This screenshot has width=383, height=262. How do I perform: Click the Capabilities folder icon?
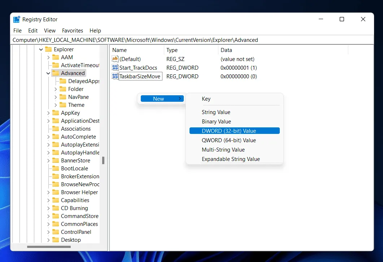[x=56, y=200]
